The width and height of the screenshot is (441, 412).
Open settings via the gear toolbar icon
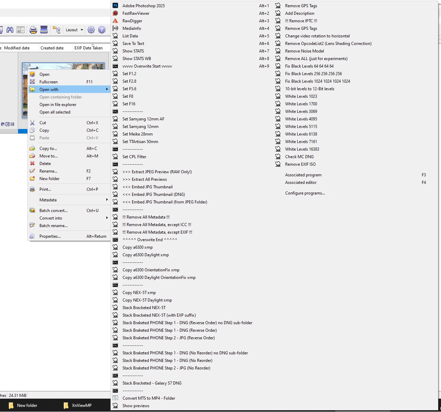pos(91,30)
